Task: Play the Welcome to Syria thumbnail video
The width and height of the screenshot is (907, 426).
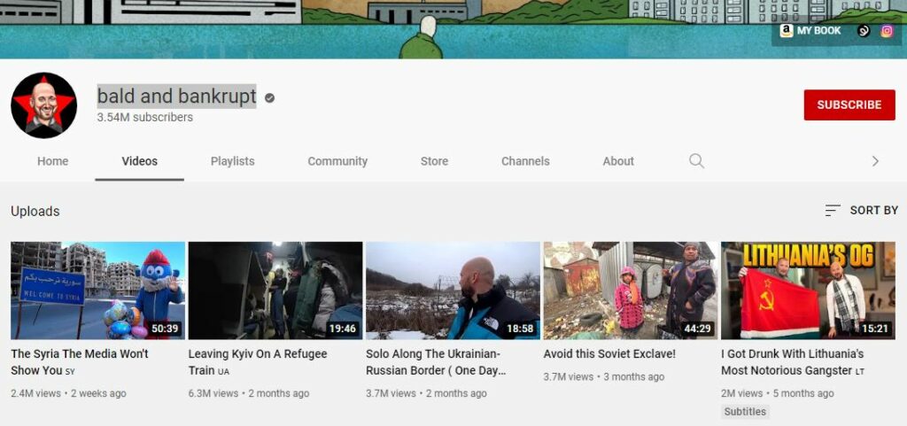Action: tap(97, 290)
